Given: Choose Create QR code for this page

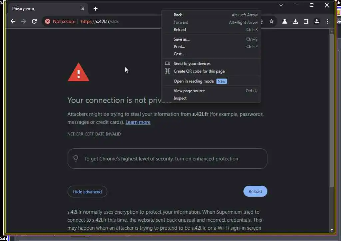Looking at the screenshot, I should tap(211, 71).
